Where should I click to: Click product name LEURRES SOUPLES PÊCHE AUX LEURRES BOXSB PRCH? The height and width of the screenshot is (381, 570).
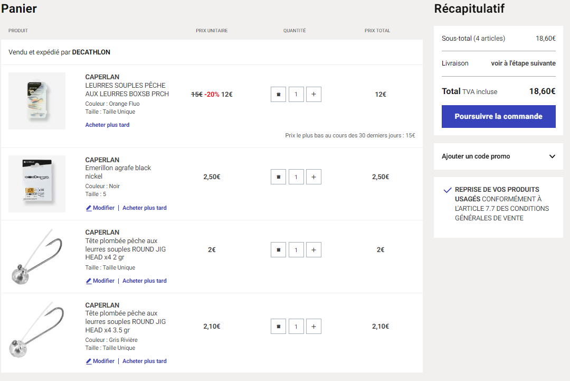[x=127, y=89]
